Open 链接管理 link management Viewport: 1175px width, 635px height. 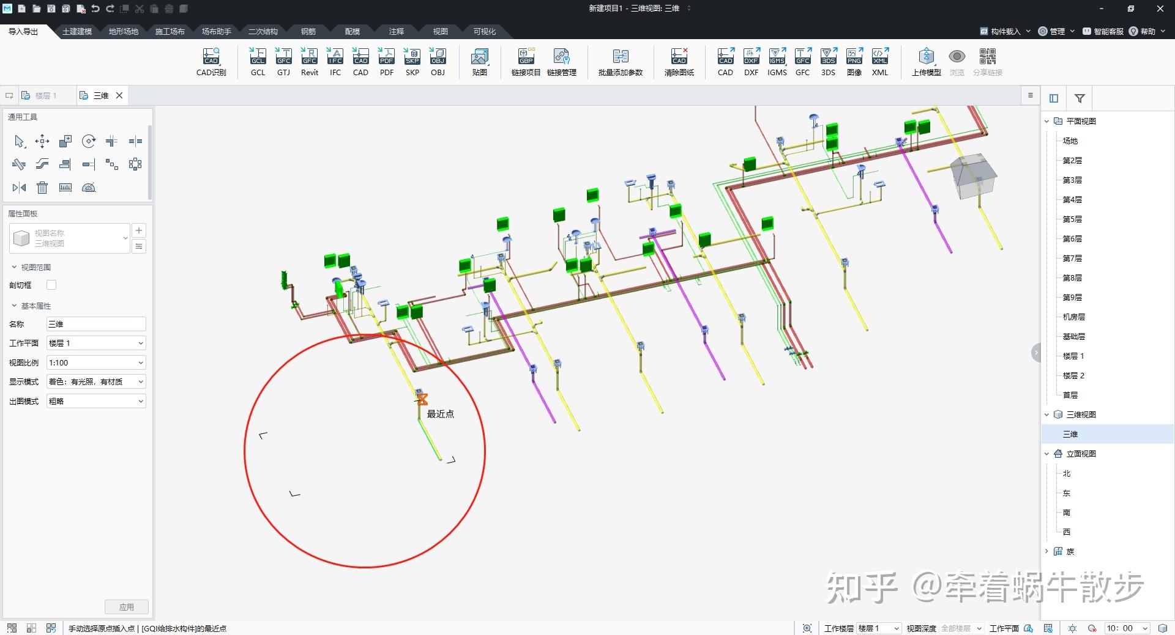coord(562,62)
